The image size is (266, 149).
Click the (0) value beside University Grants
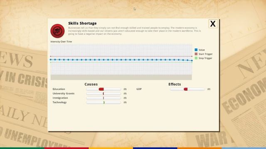pos(125,94)
